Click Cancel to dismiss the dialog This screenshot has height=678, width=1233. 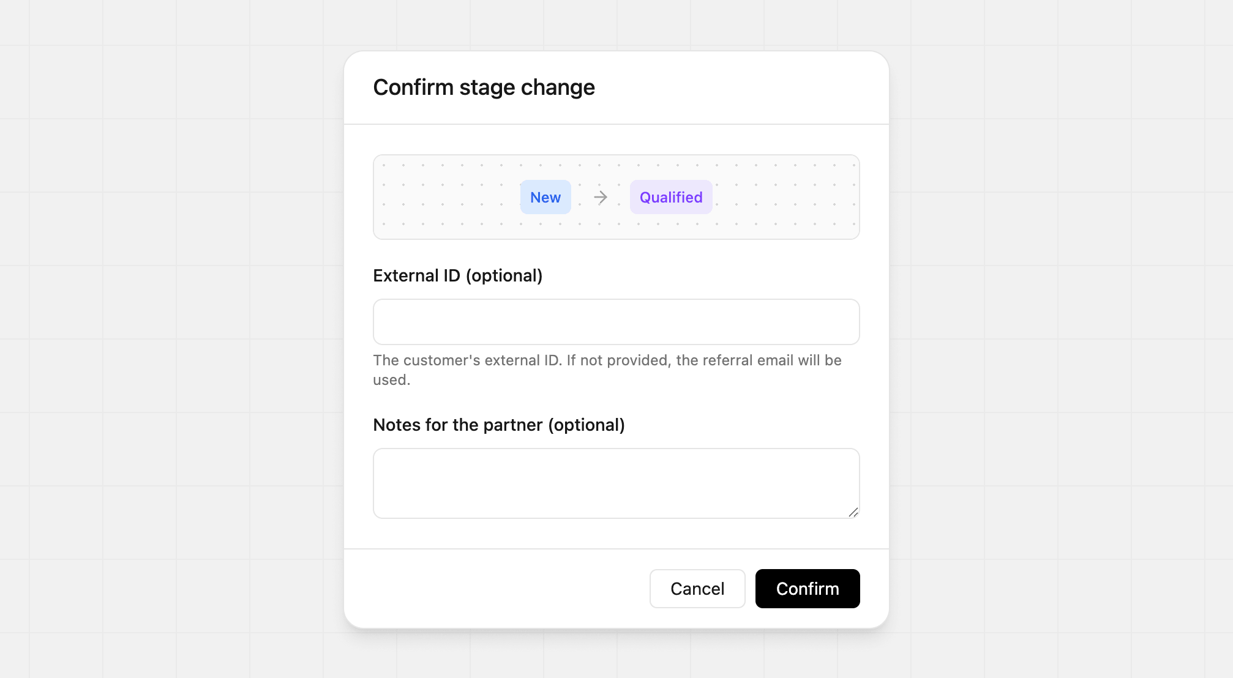coord(697,588)
